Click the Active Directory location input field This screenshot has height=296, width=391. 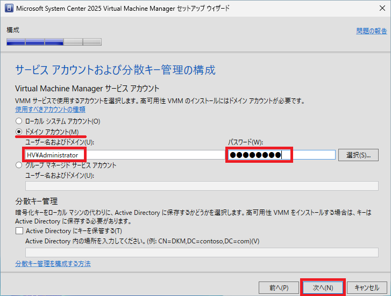tap(202, 252)
